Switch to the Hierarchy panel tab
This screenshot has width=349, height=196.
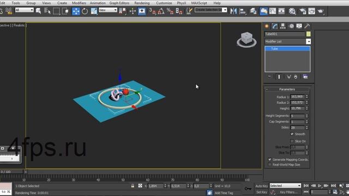click(x=283, y=26)
